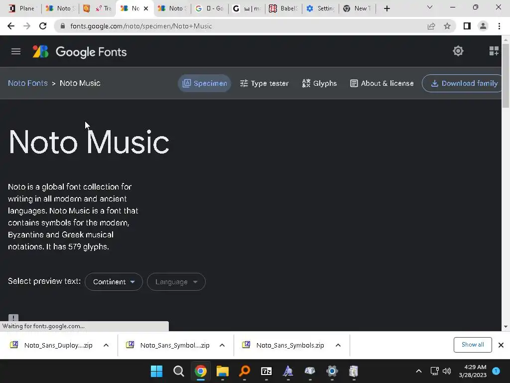Viewport: 510px width, 383px height.
Task: Click the volume speaker tray icon
Action: 447,371
